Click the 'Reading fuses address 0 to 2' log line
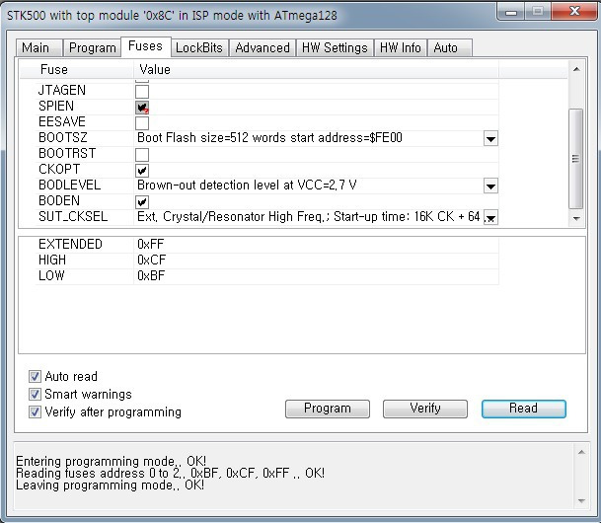 [x=170, y=473]
